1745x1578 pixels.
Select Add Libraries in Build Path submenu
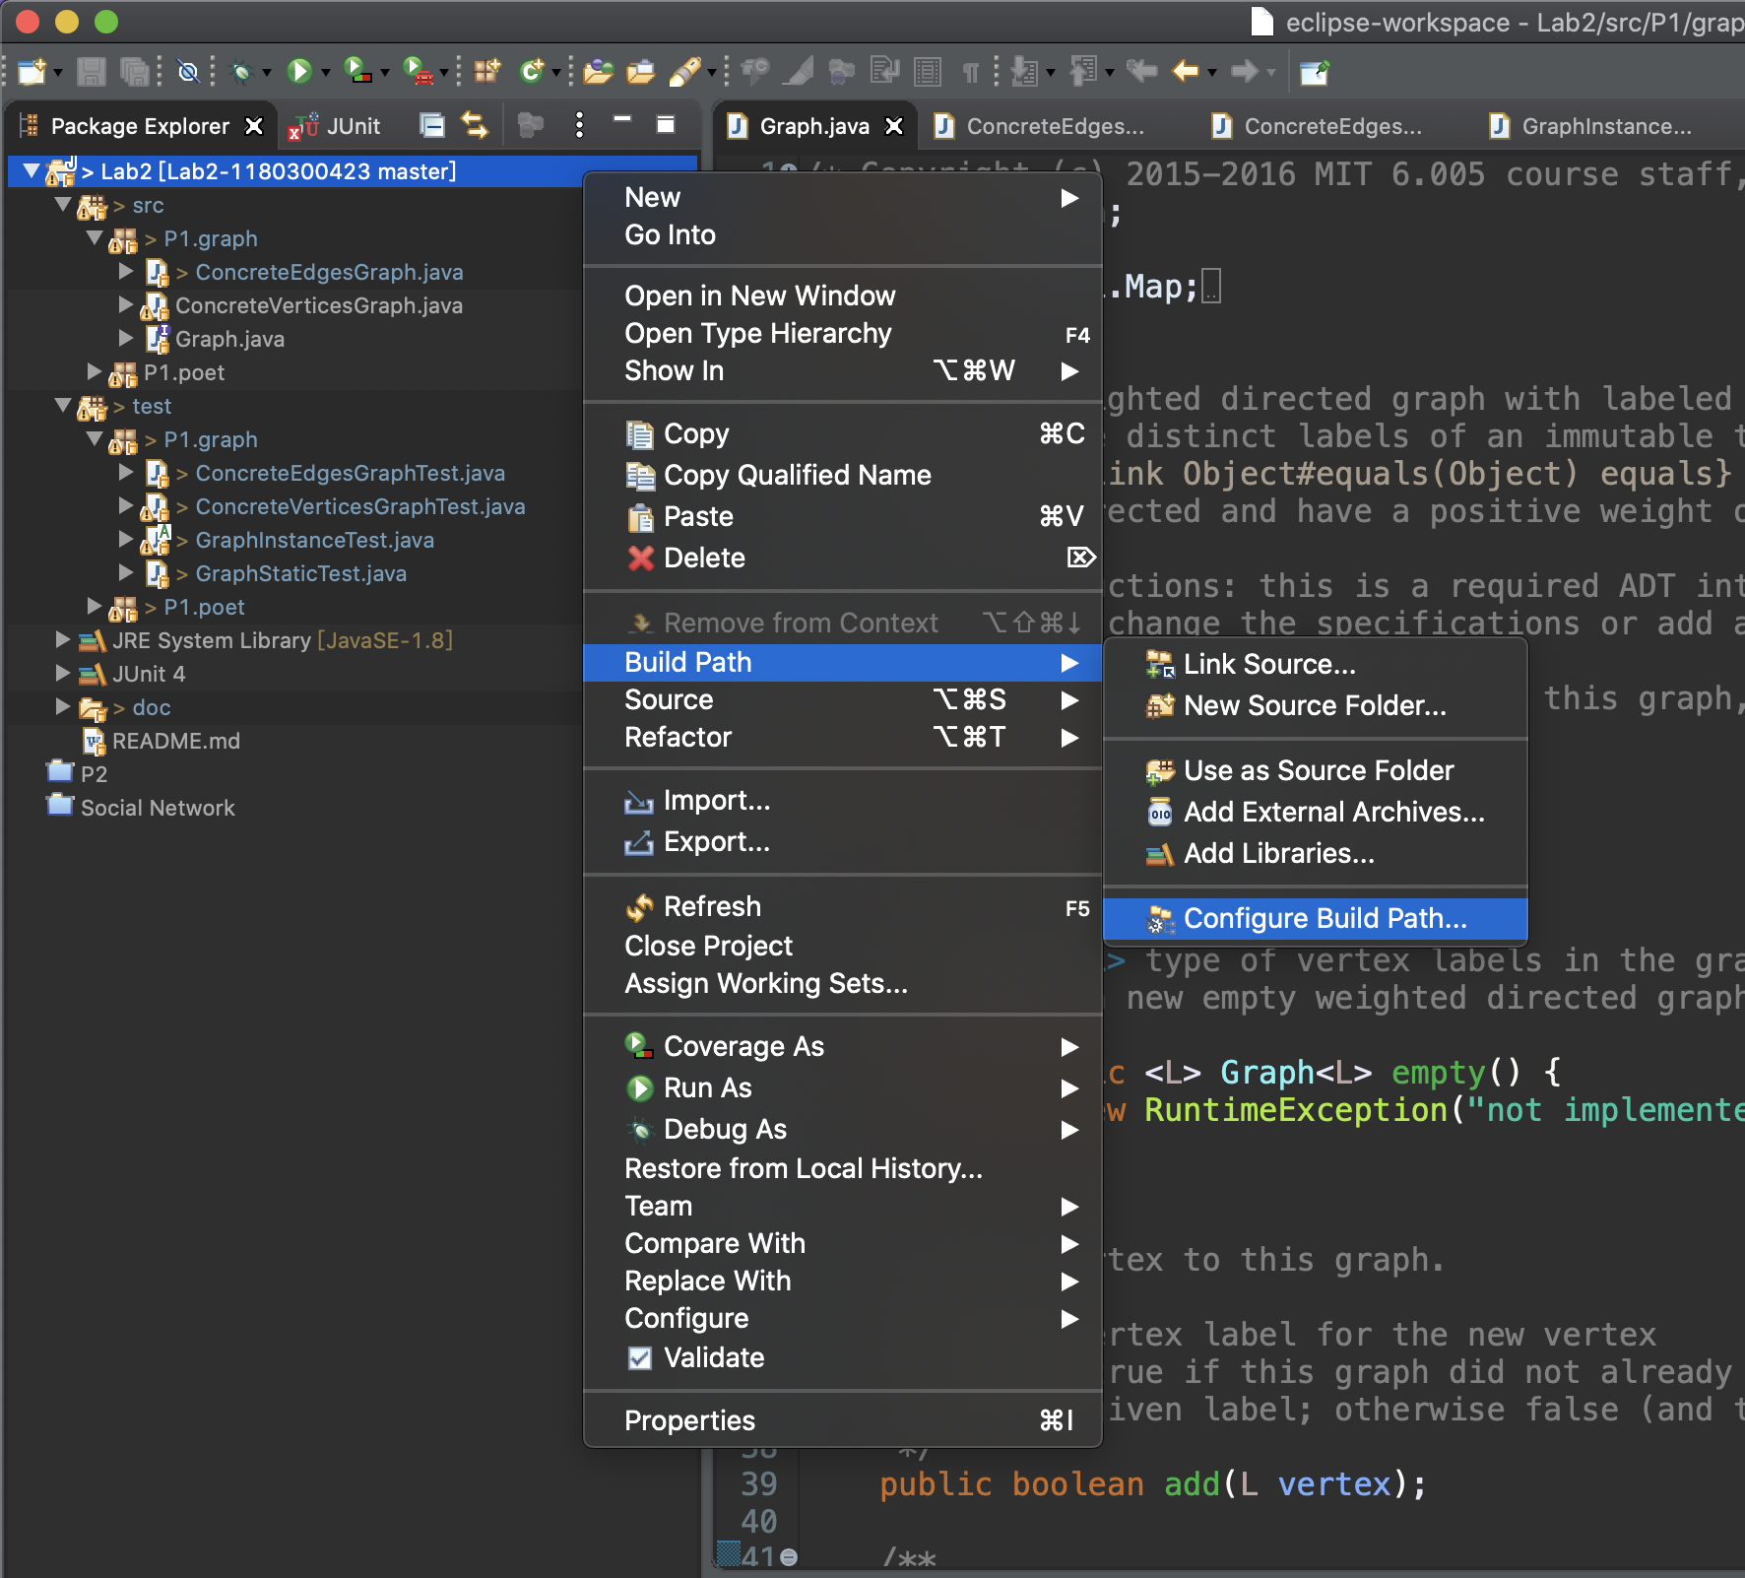(x=1279, y=853)
